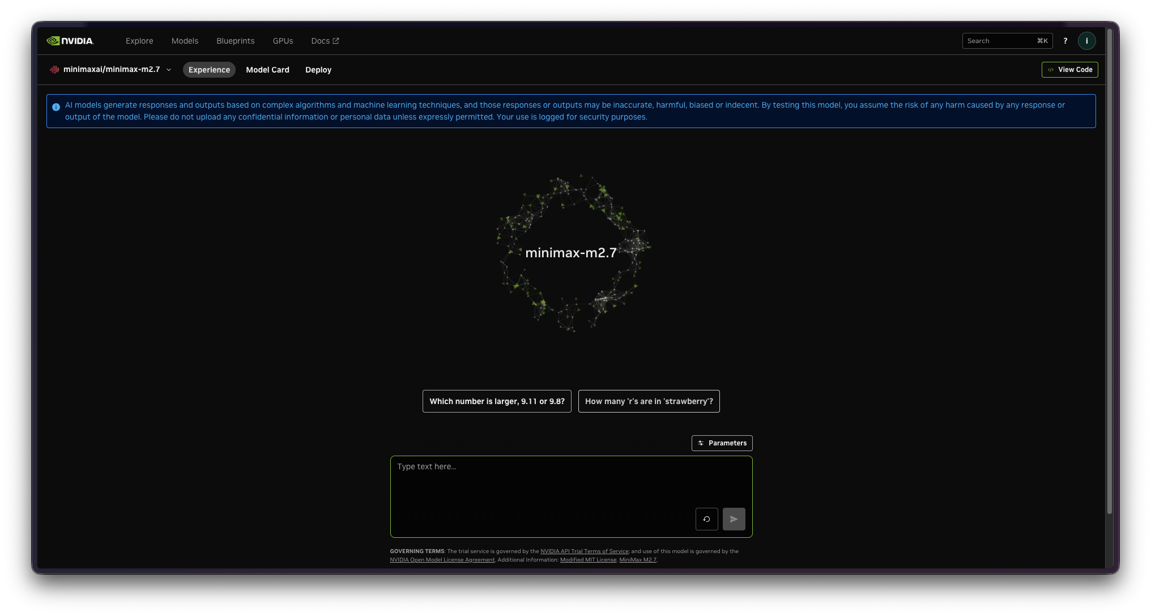
Task: Open the Blueprints menu
Action: click(x=236, y=41)
